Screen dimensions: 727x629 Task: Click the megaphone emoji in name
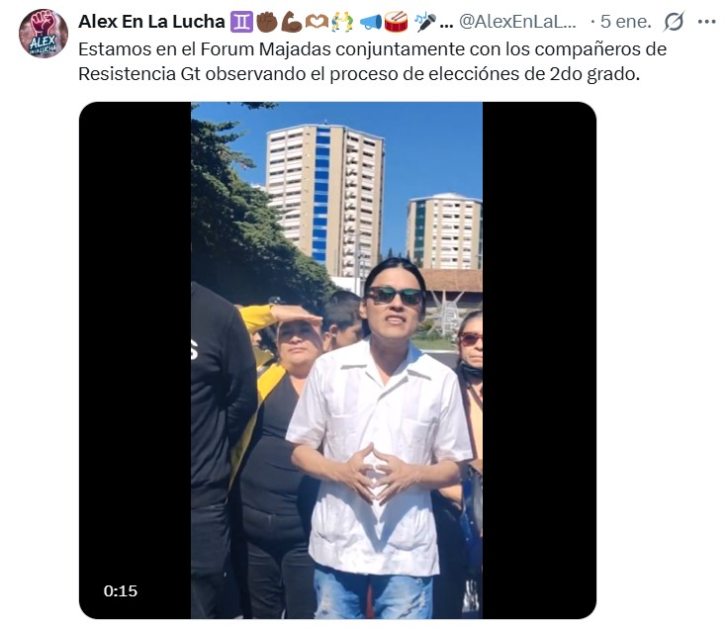coord(371,22)
